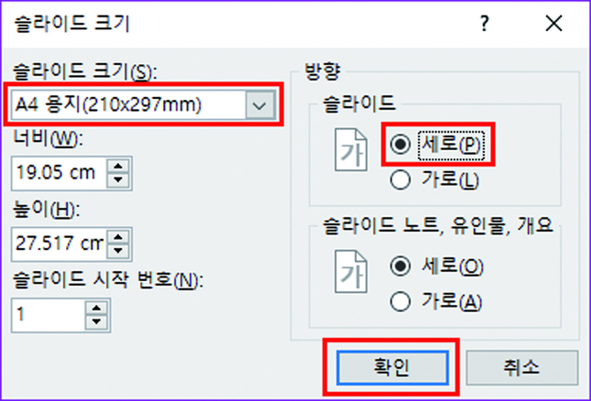Select 세로(O) notes orientation radio button
This screenshot has height=401, width=591.
(x=400, y=266)
